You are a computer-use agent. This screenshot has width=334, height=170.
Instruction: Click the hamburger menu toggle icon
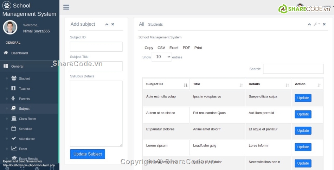66,7
